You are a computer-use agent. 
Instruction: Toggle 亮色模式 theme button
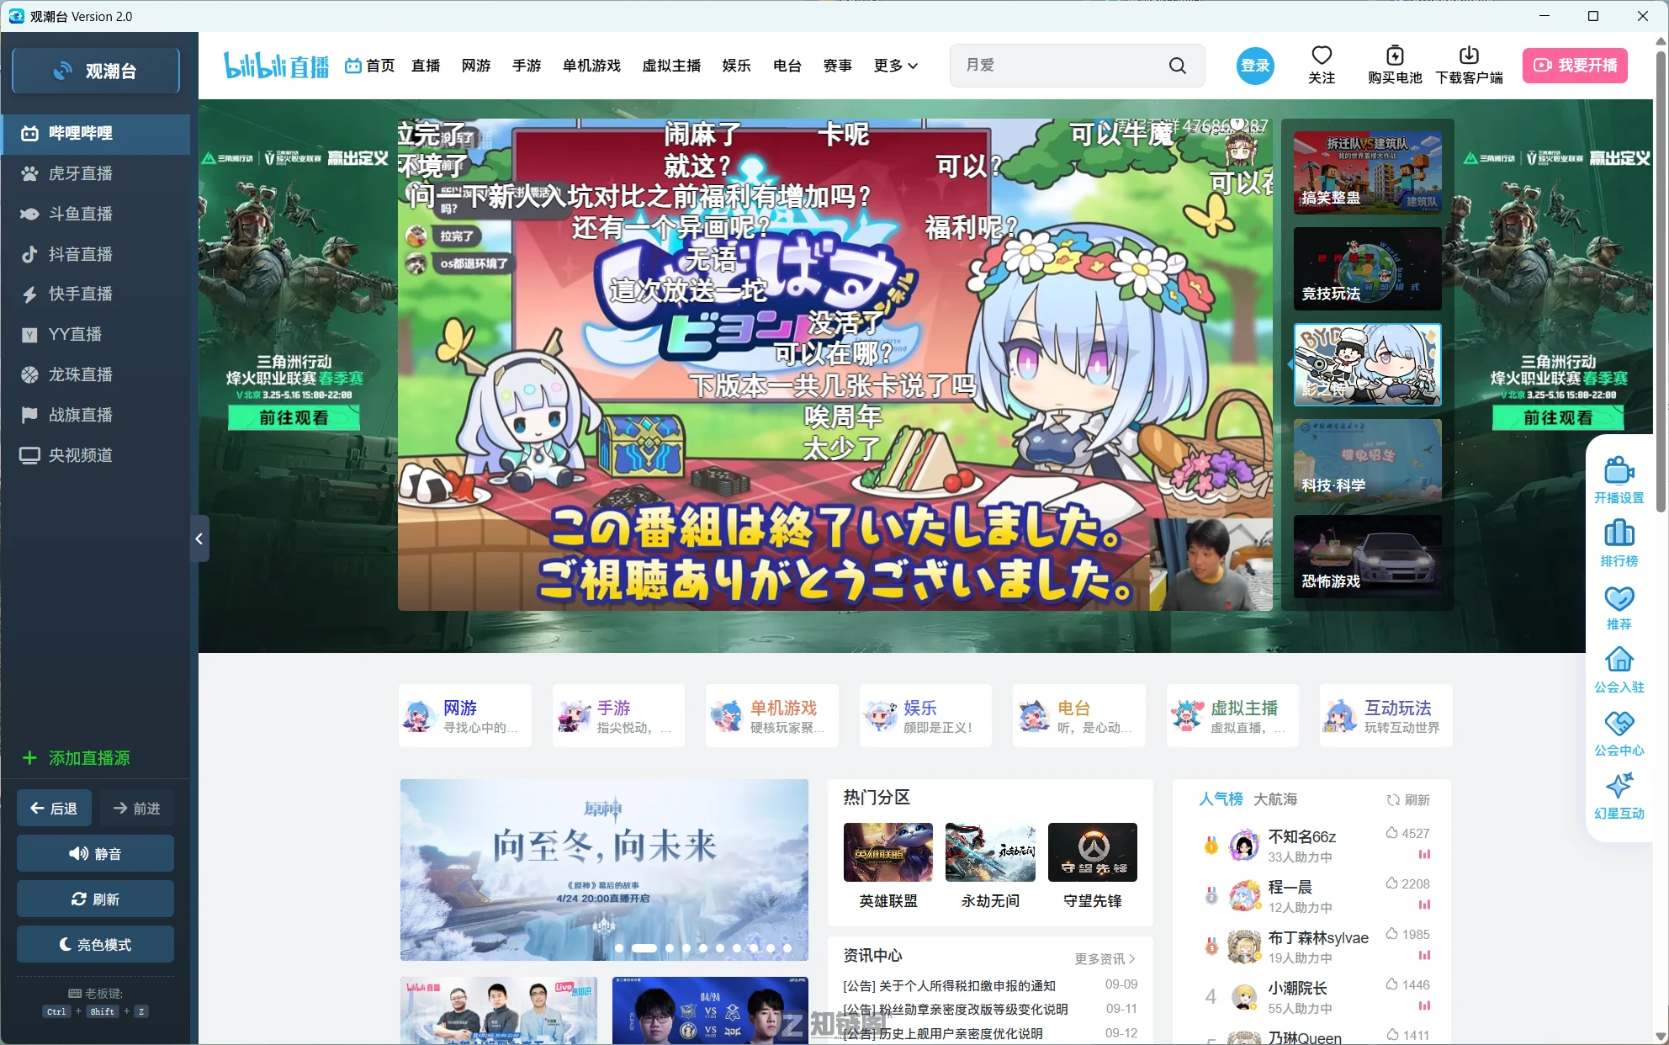pyautogui.click(x=95, y=945)
